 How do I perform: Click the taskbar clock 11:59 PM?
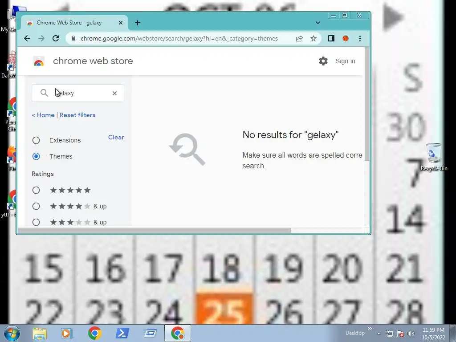(x=433, y=330)
